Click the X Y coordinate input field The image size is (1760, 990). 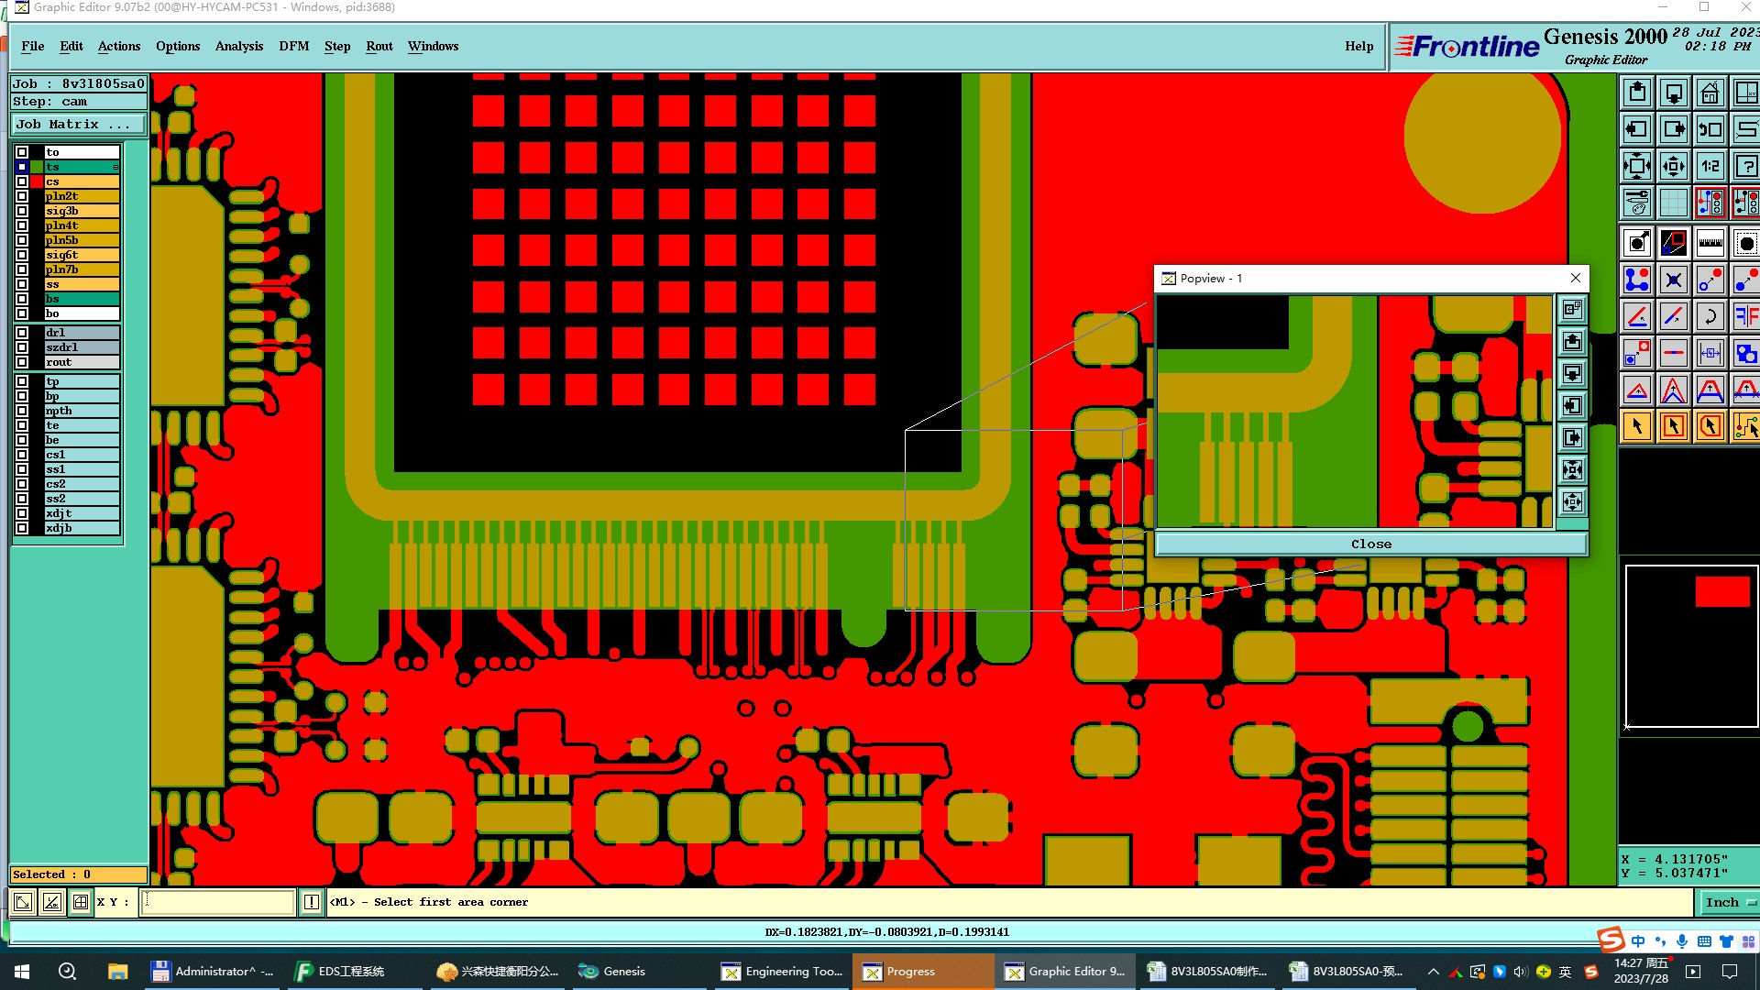218,903
